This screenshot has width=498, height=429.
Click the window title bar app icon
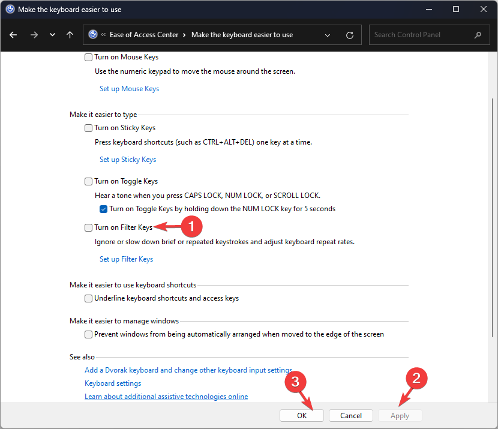tap(10, 9)
